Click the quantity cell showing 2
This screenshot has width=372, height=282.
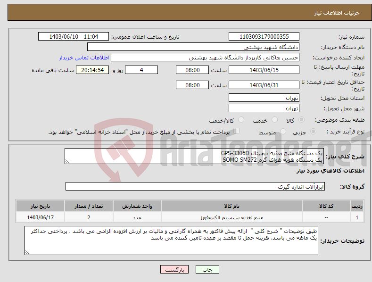(x=89, y=217)
